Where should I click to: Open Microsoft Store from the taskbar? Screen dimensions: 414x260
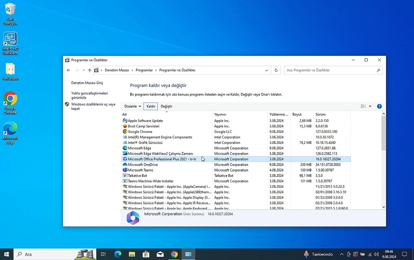[146, 254]
